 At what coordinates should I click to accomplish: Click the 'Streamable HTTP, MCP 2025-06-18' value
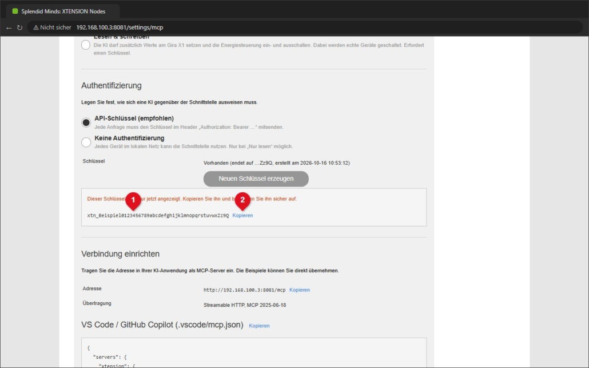(x=245, y=305)
